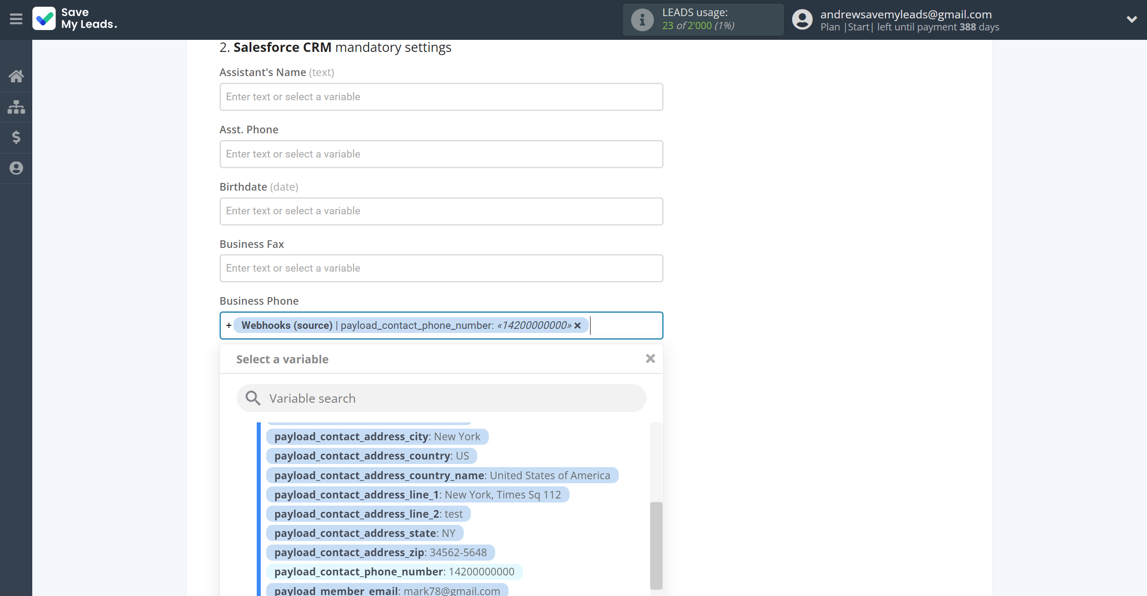
Task: Click the account email andrewsavemyleads@gmail.com
Action: [906, 14]
